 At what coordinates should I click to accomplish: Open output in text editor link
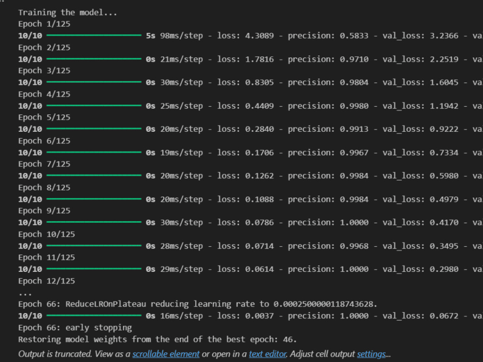268,354
